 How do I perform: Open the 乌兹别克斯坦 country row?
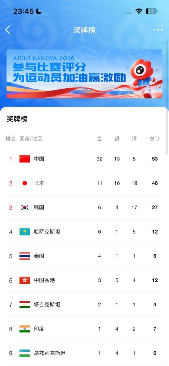(84, 353)
